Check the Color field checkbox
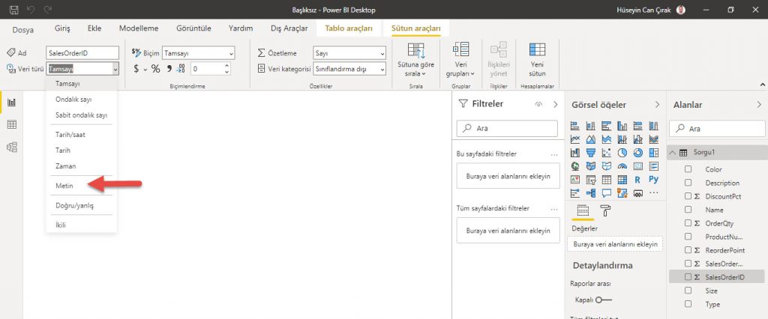The height and width of the screenshot is (319, 768). click(688, 169)
